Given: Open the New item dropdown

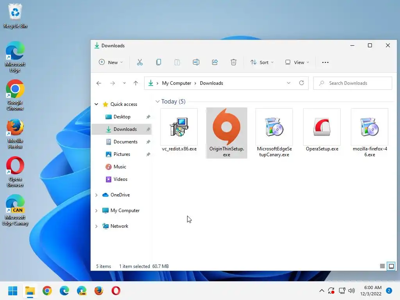Looking at the screenshot, I should coord(111,62).
